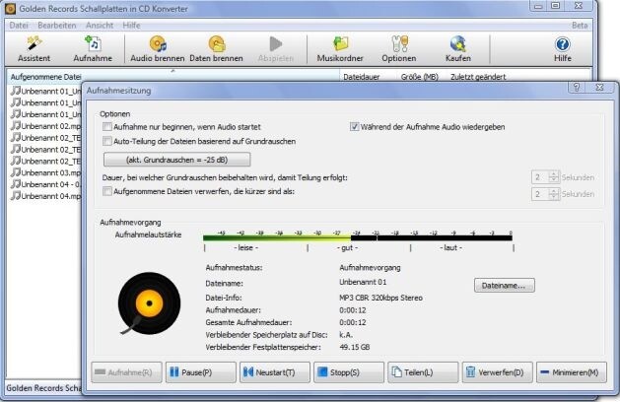Click the vinyl record graphic in the dialog

click(149, 303)
